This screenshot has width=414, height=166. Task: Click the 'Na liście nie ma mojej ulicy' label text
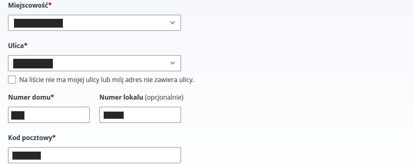click(107, 80)
